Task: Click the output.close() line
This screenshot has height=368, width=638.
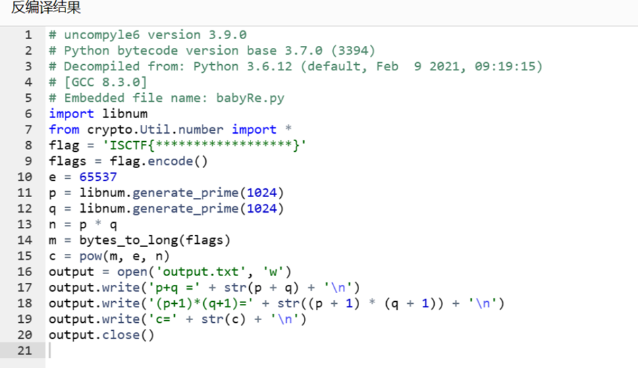Action: pyautogui.click(x=102, y=335)
